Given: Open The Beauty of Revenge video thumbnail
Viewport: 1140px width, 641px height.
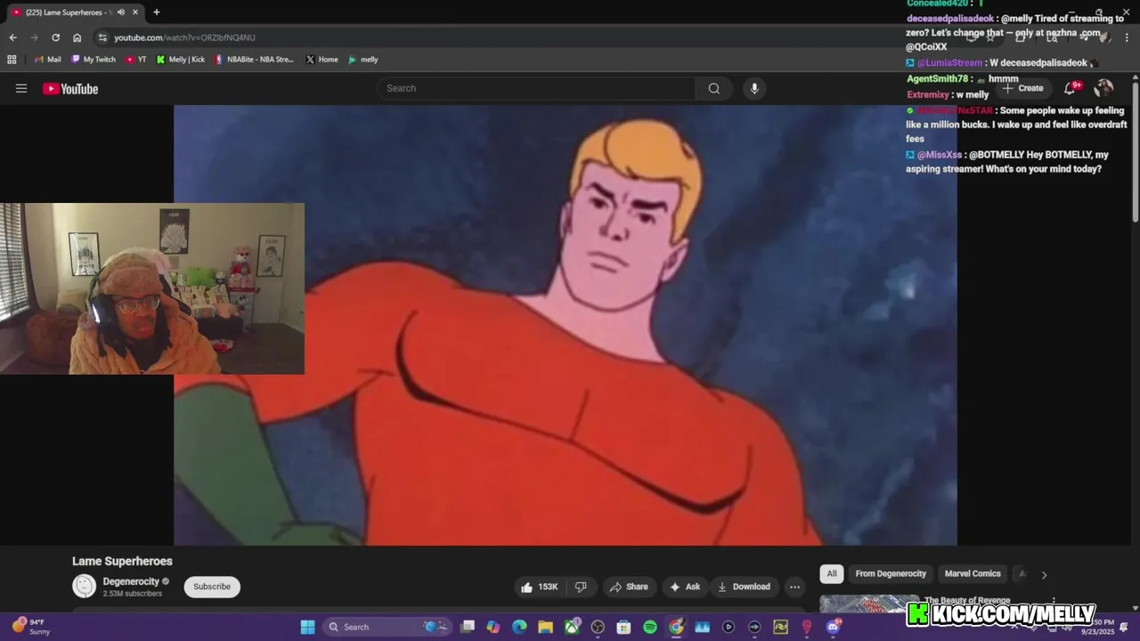Looking at the screenshot, I should coord(869,604).
